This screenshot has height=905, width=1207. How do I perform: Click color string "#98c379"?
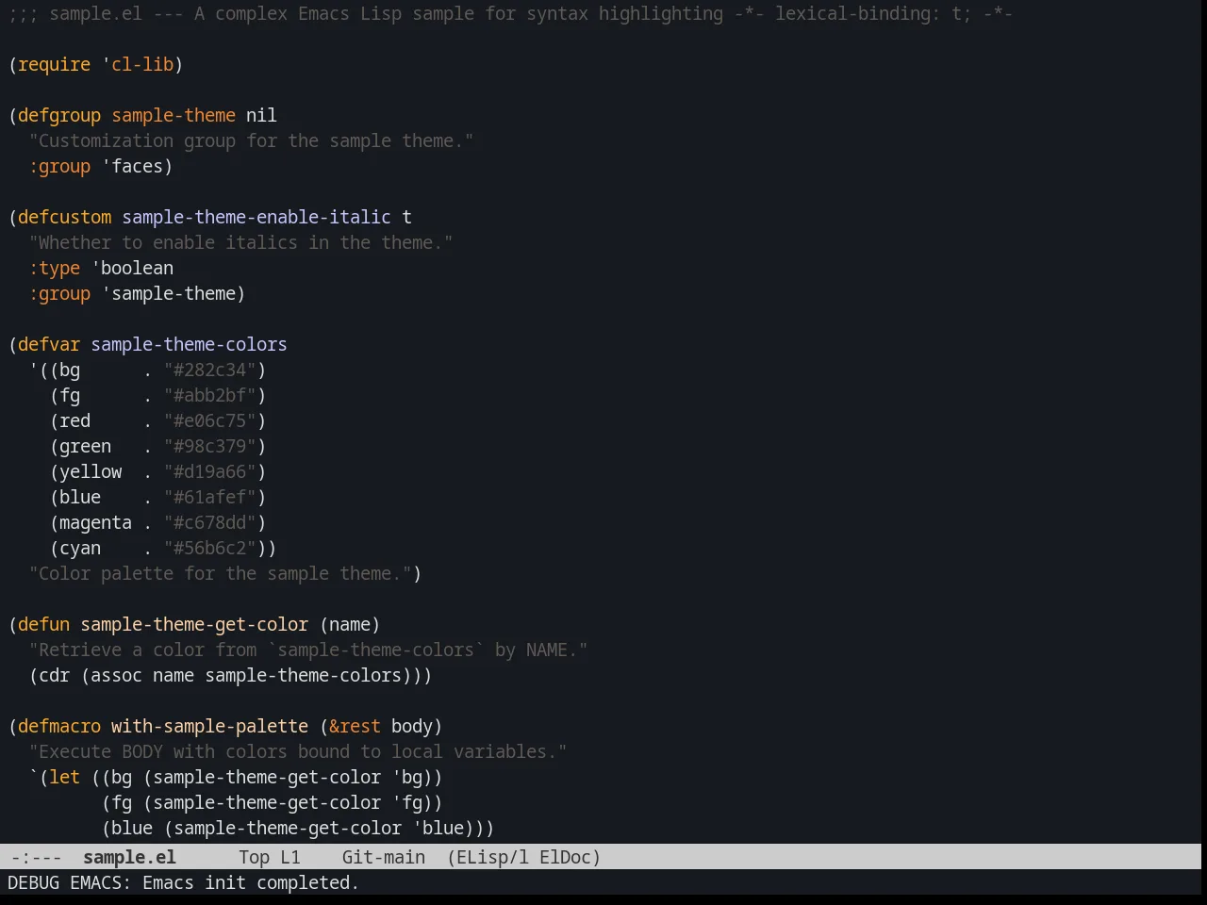tap(210, 446)
